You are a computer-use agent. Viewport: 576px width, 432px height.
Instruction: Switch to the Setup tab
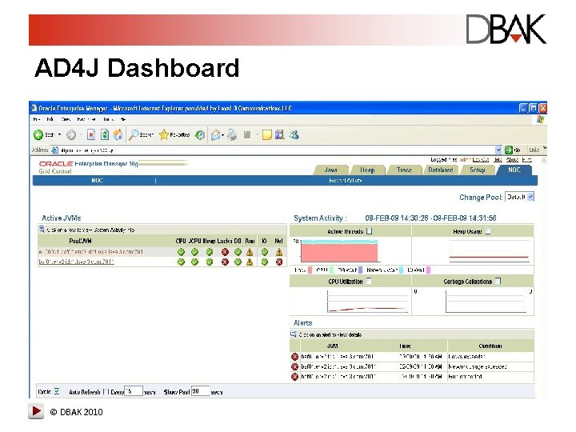pos(477,170)
